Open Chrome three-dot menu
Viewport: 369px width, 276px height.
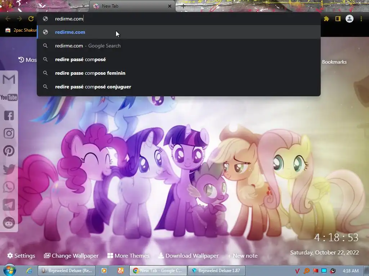click(361, 19)
